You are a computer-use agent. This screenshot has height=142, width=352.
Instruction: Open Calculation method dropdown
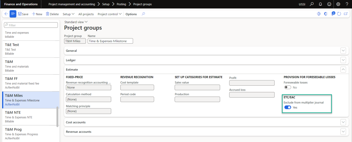pos(88,99)
